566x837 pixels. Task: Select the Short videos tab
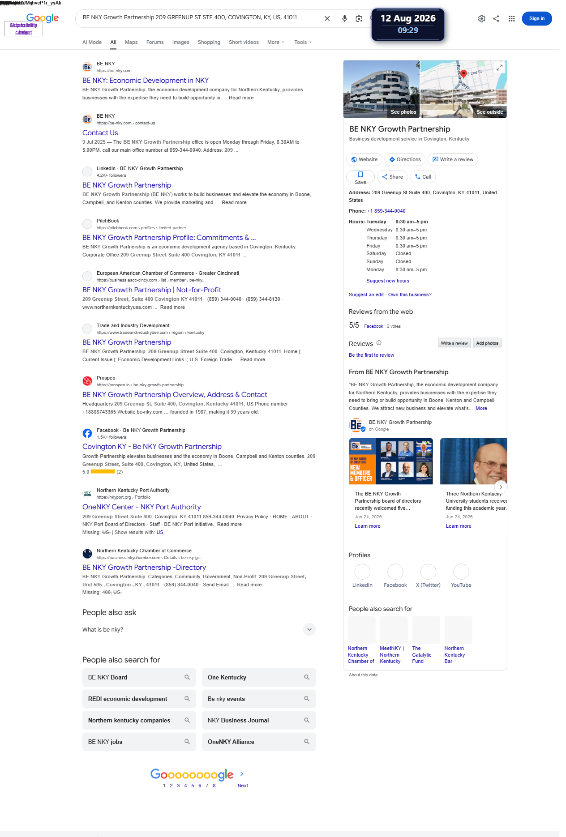(x=244, y=42)
